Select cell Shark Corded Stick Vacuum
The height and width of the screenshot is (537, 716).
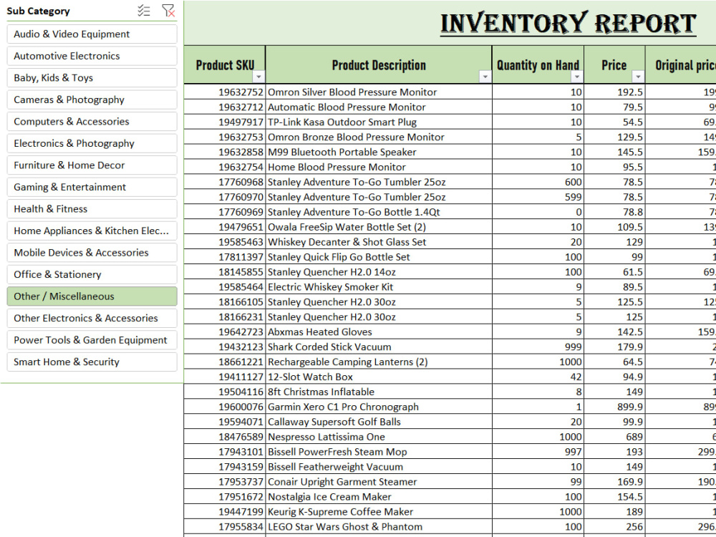[379, 347]
